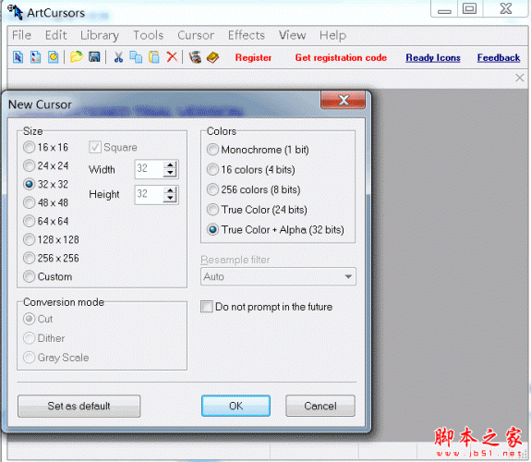Click the painter figure toolbar icon

pyautogui.click(x=196, y=57)
